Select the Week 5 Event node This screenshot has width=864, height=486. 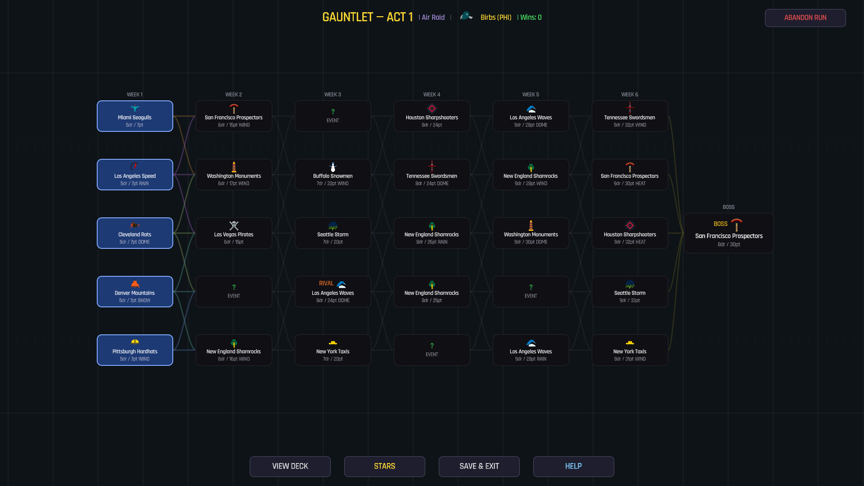tap(531, 292)
